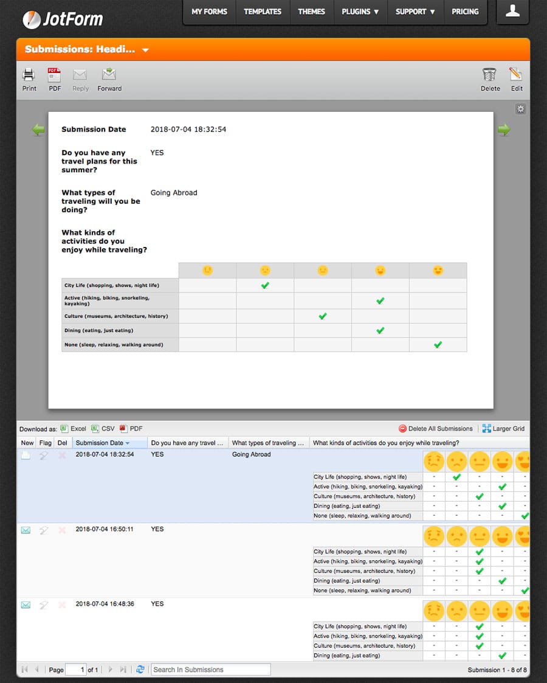The height and width of the screenshot is (683, 547).
Task: Delete the 16:50:11 row with X icon
Action: tap(62, 530)
